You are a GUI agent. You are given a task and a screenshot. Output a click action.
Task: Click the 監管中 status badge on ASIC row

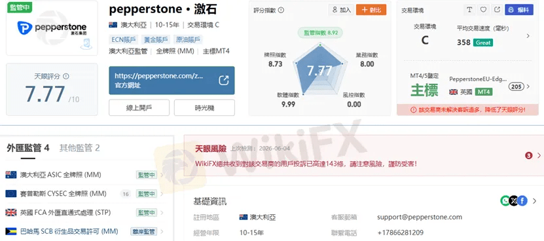click(x=147, y=175)
